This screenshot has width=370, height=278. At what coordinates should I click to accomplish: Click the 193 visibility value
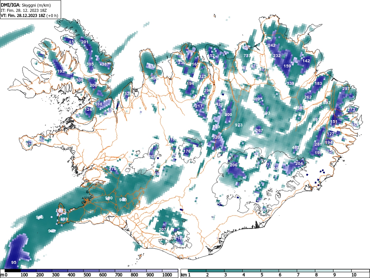[61, 71]
